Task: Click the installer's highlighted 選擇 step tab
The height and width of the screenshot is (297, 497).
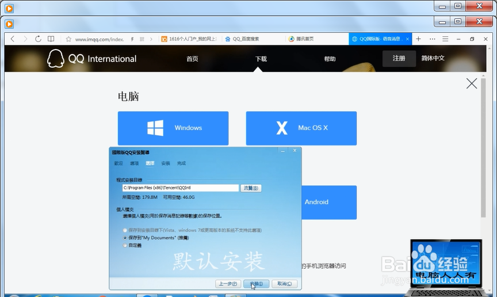Action: pos(150,163)
